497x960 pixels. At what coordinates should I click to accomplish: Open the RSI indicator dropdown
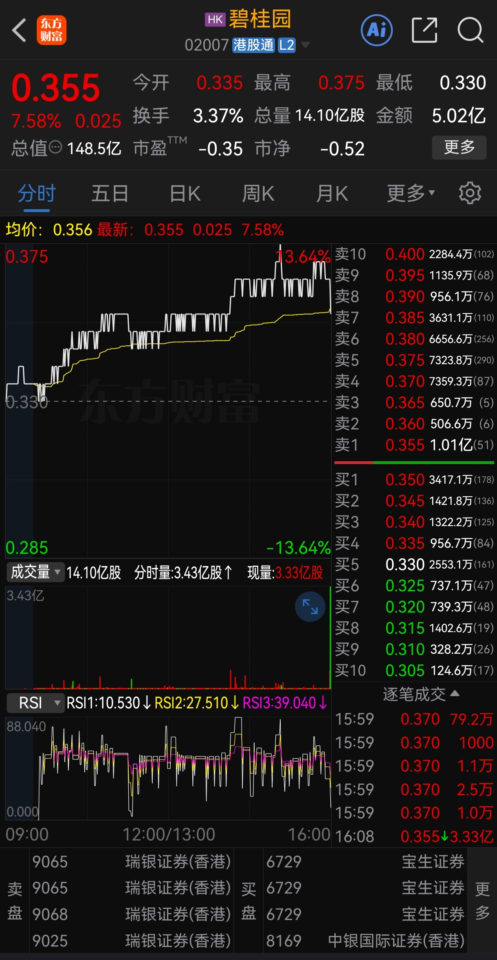pyautogui.click(x=35, y=703)
